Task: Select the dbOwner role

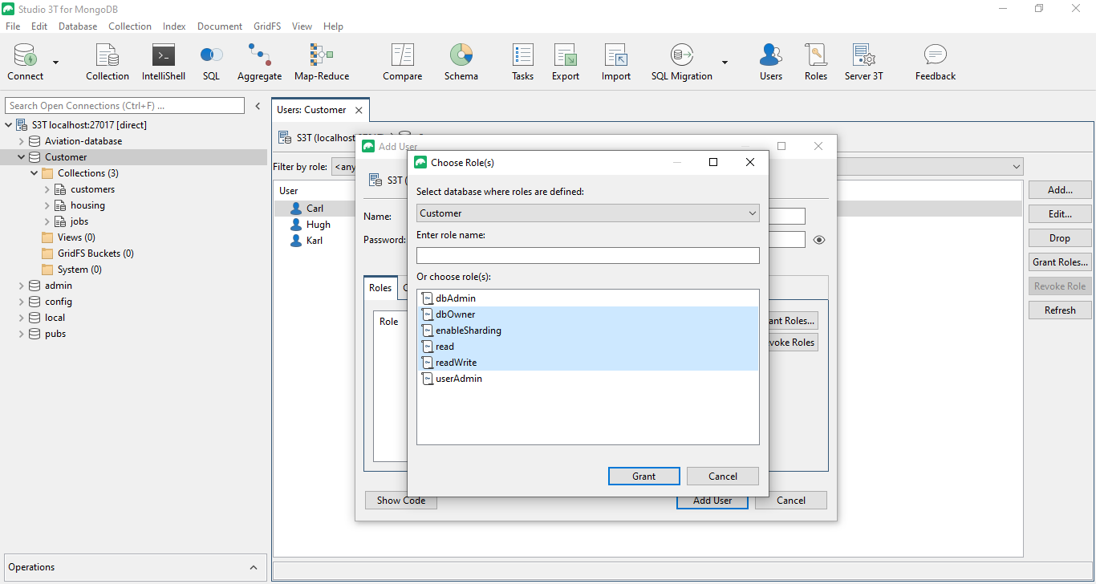Action: point(588,314)
